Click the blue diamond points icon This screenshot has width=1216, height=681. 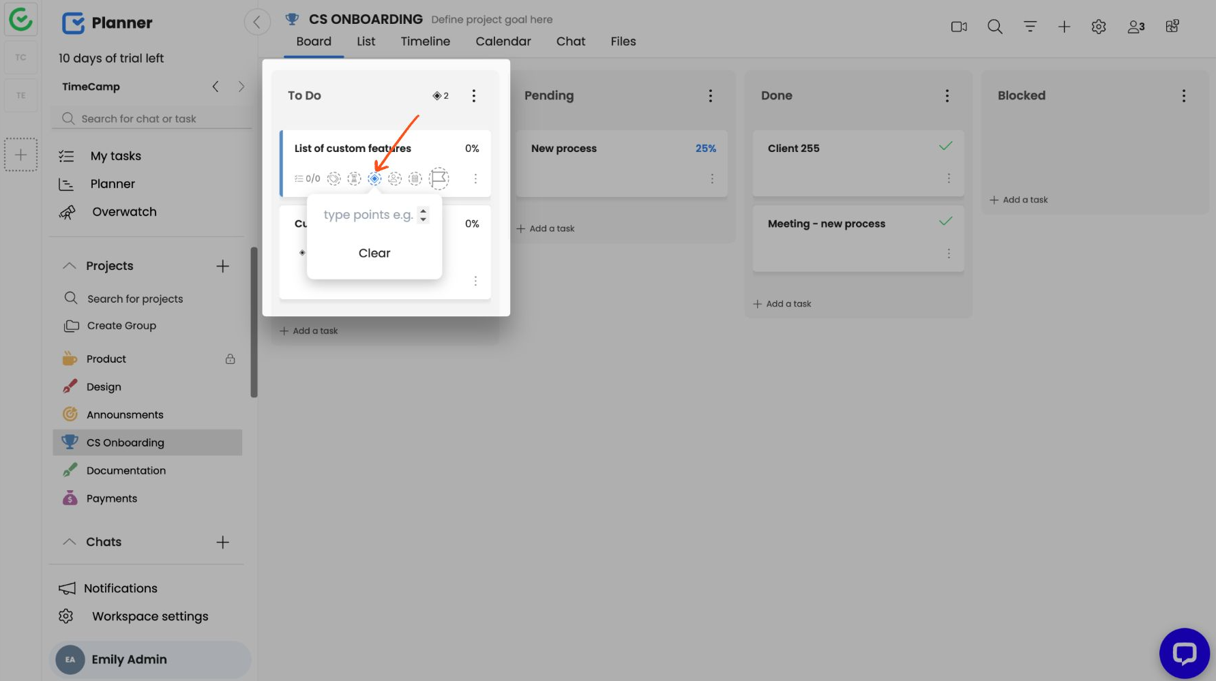pos(374,179)
